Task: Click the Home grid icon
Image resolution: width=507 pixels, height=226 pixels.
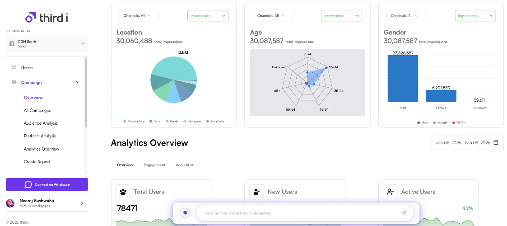Action: click(14, 67)
